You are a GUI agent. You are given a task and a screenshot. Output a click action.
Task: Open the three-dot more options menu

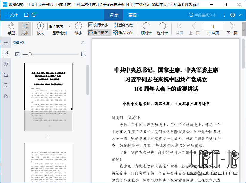point(224,15)
